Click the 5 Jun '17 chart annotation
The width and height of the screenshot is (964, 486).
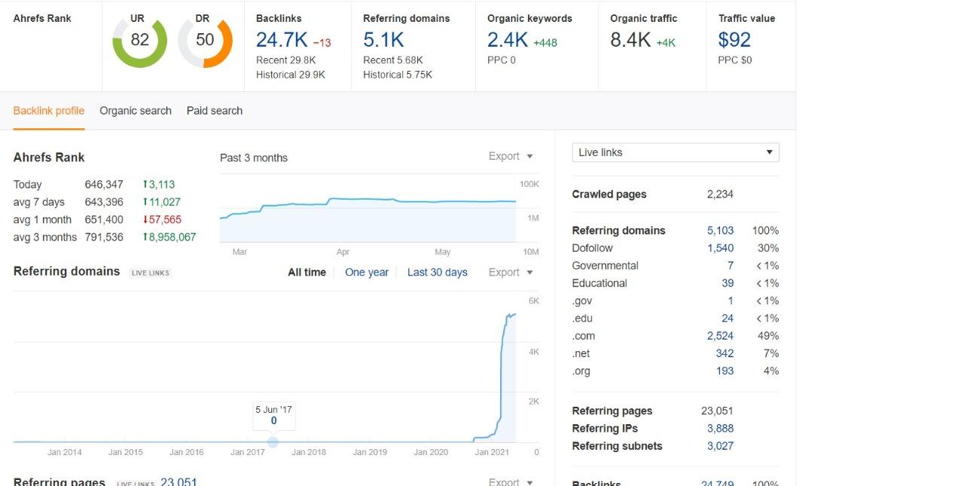coord(273,414)
